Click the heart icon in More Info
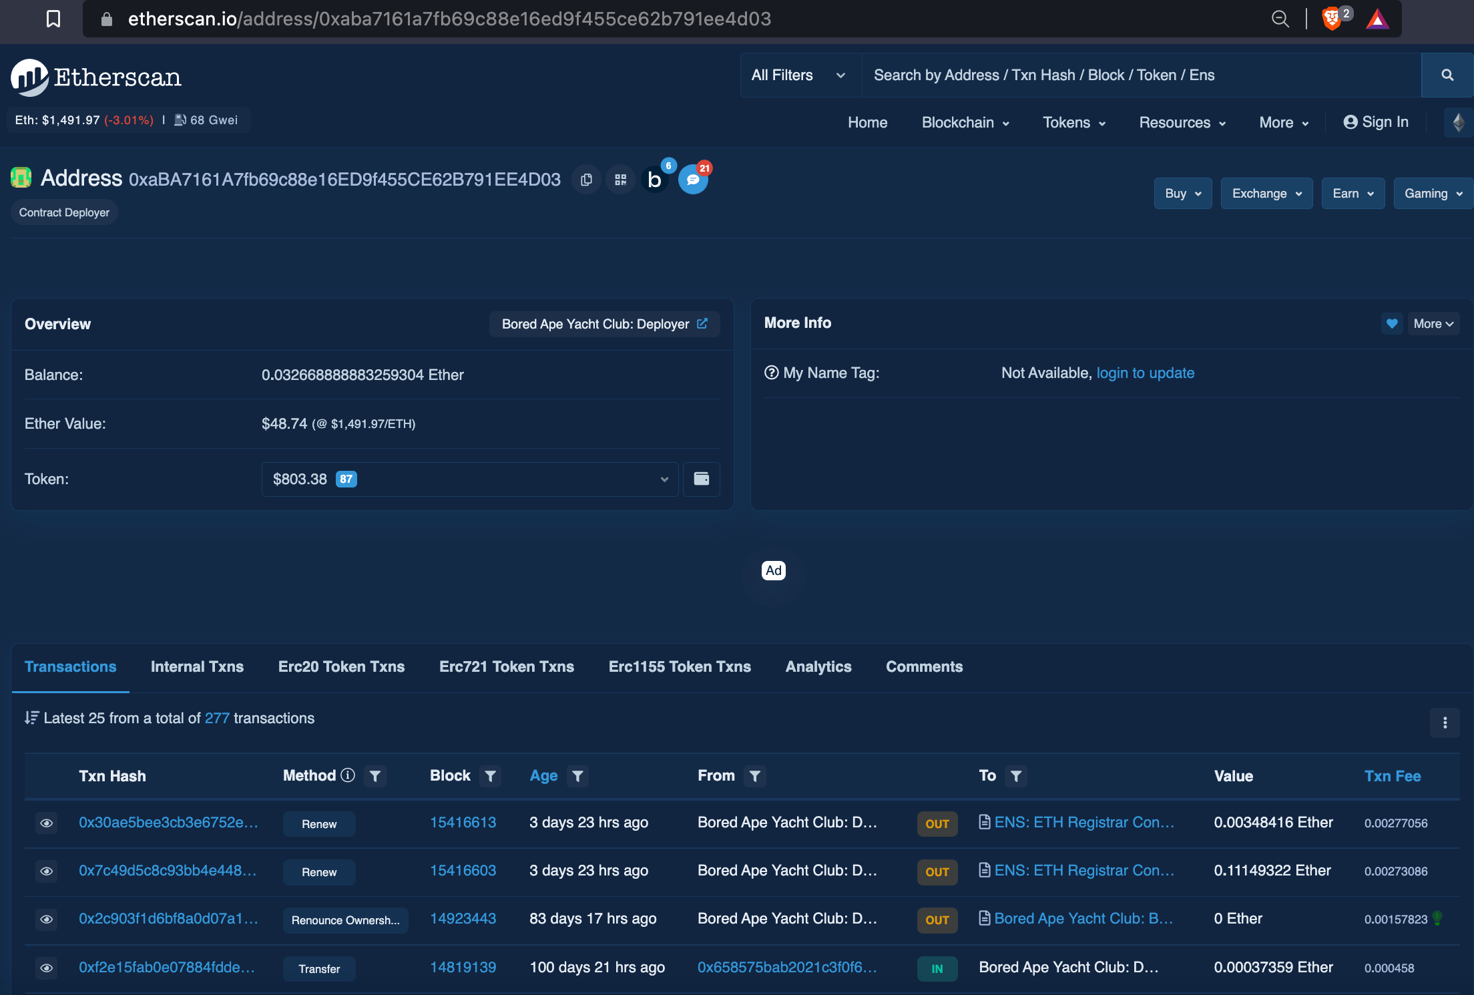Viewport: 1474px width, 995px height. pyautogui.click(x=1392, y=324)
